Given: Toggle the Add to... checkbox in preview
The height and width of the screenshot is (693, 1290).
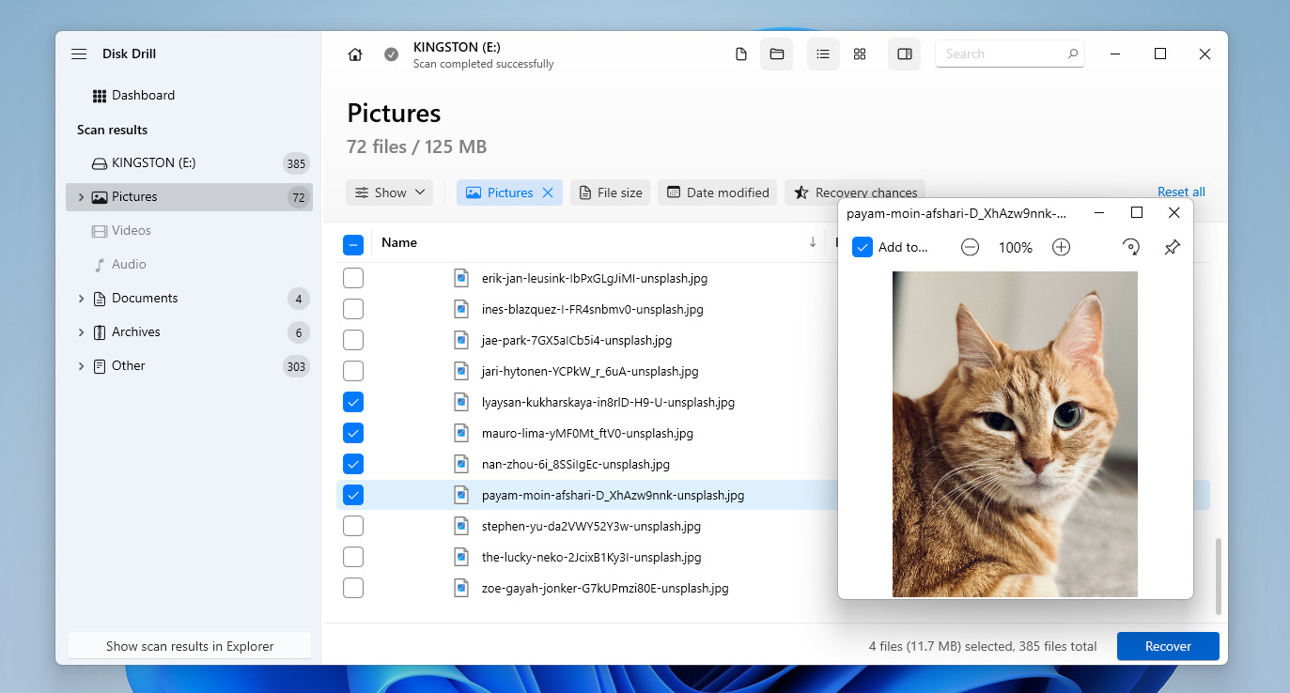Looking at the screenshot, I should pos(863,248).
